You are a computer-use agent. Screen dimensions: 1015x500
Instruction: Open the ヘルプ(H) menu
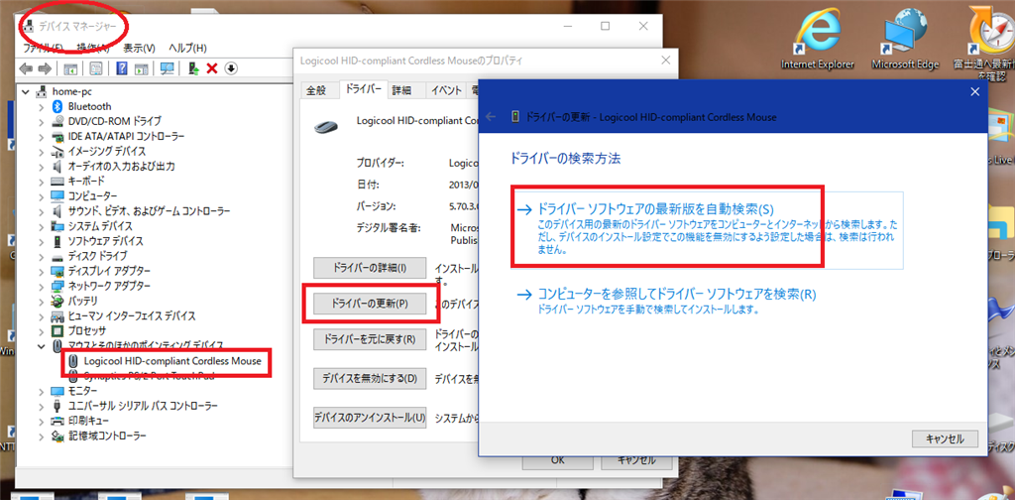tap(187, 48)
